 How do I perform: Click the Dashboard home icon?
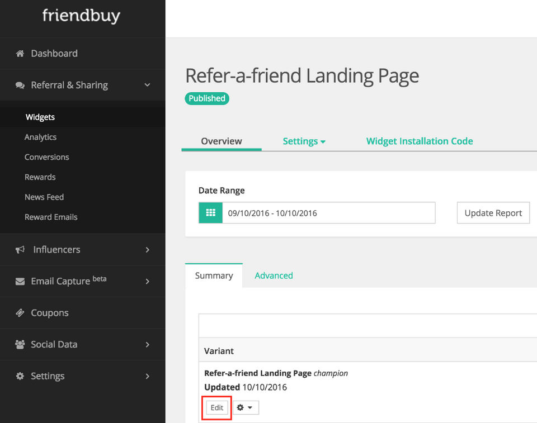click(x=20, y=54)
